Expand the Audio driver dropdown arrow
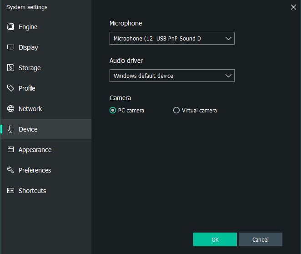 (228, 76)
